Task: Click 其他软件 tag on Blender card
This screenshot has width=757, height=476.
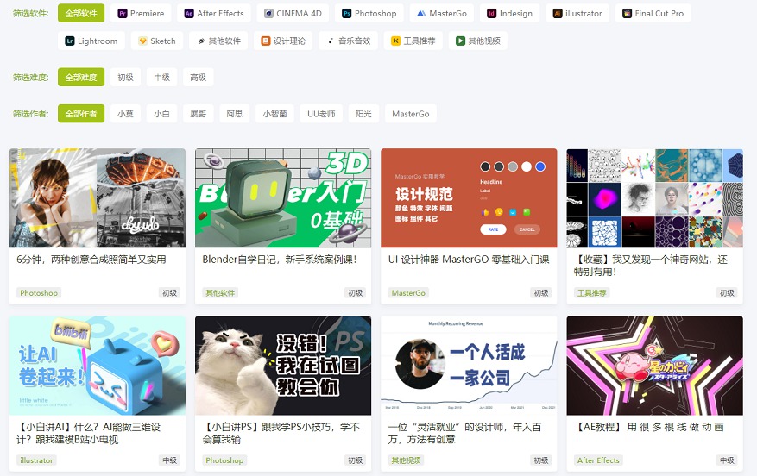Action: click(x=220, y=292)
